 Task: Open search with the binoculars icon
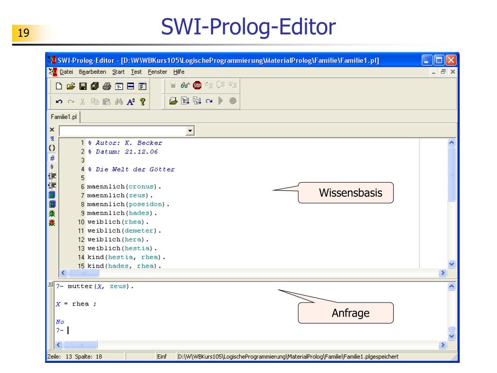click(x=119, y=102)
